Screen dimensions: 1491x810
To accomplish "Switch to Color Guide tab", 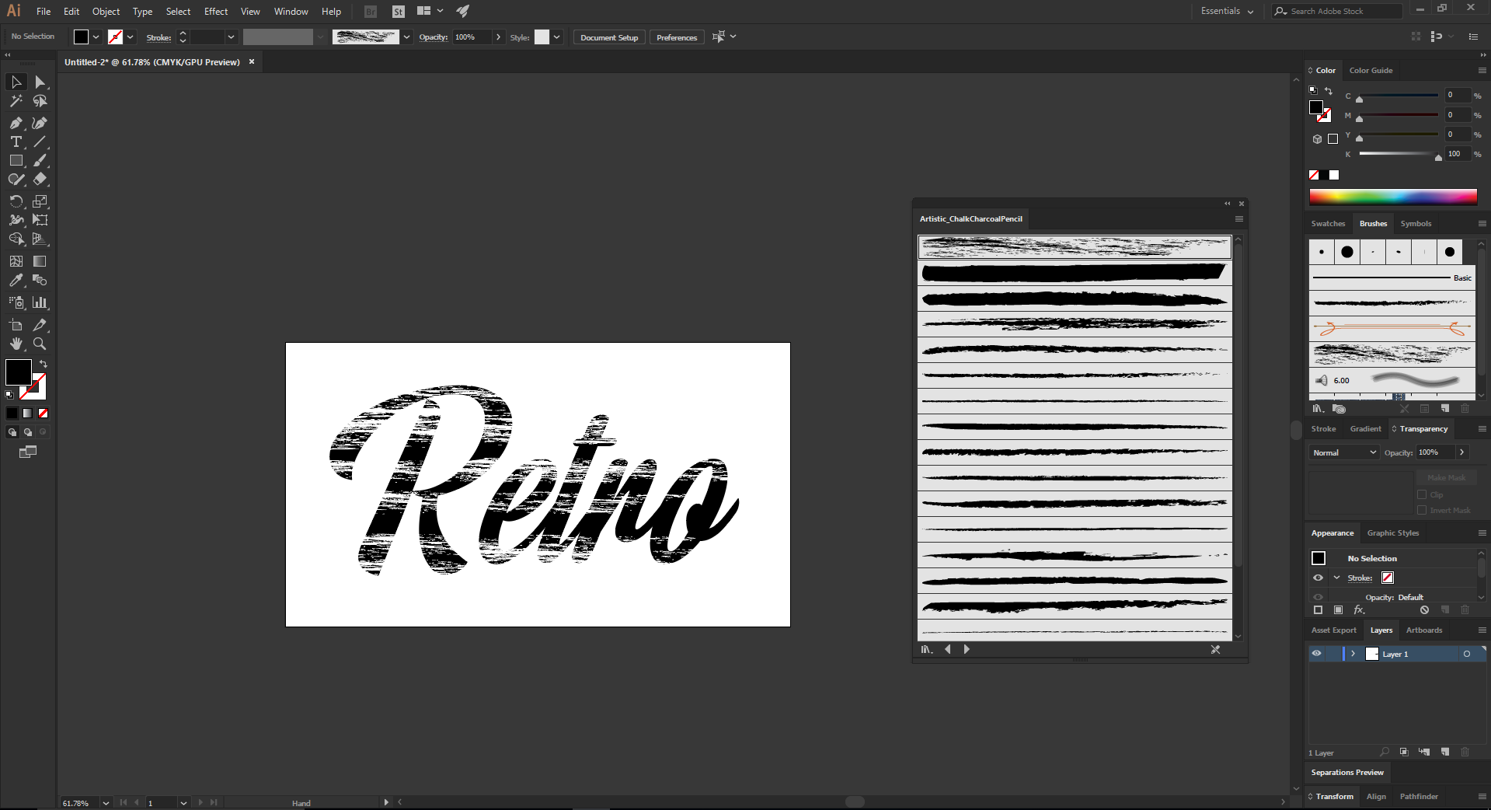I will tap(1371, 70).
